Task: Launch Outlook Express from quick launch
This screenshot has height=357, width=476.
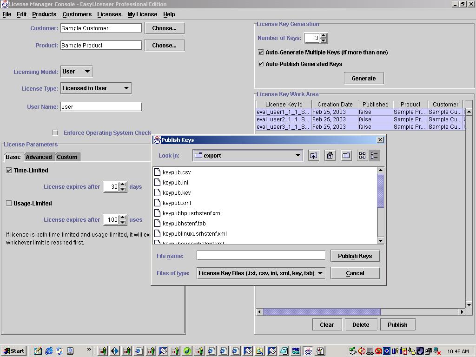Action: click(x=59, y=351)
